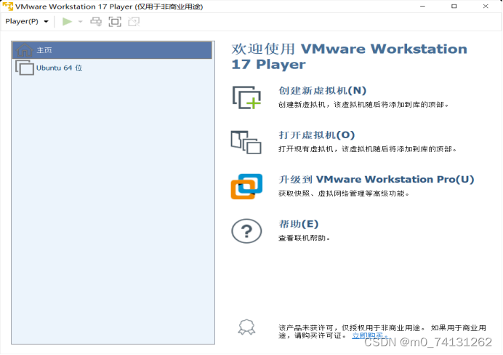The image size is (503, 355).
Task: Click the text 获取快照、虚拟网络管理等高级功能
Action: pos(344,194)
